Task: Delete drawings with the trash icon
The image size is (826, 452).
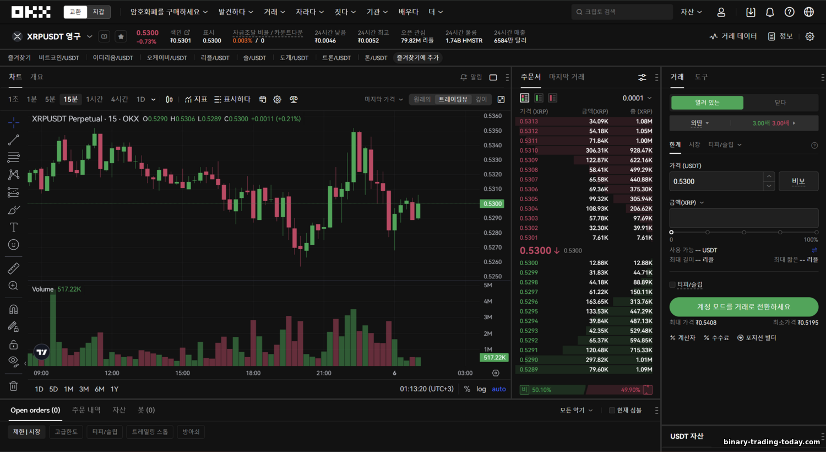Action: pos(14,386)
